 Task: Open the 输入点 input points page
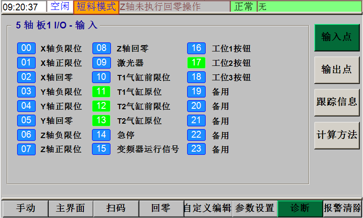tap(336, 37)
